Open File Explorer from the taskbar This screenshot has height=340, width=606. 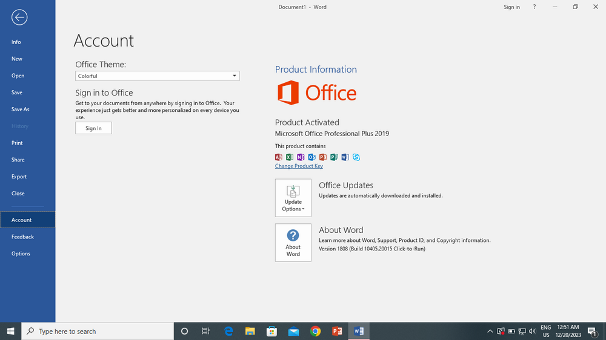250,331
